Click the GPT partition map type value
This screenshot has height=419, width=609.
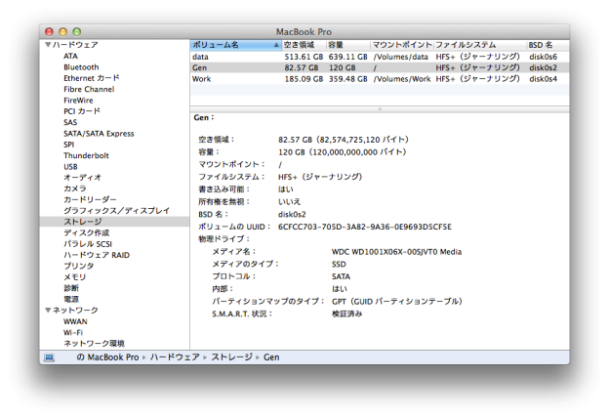point(397,301)
